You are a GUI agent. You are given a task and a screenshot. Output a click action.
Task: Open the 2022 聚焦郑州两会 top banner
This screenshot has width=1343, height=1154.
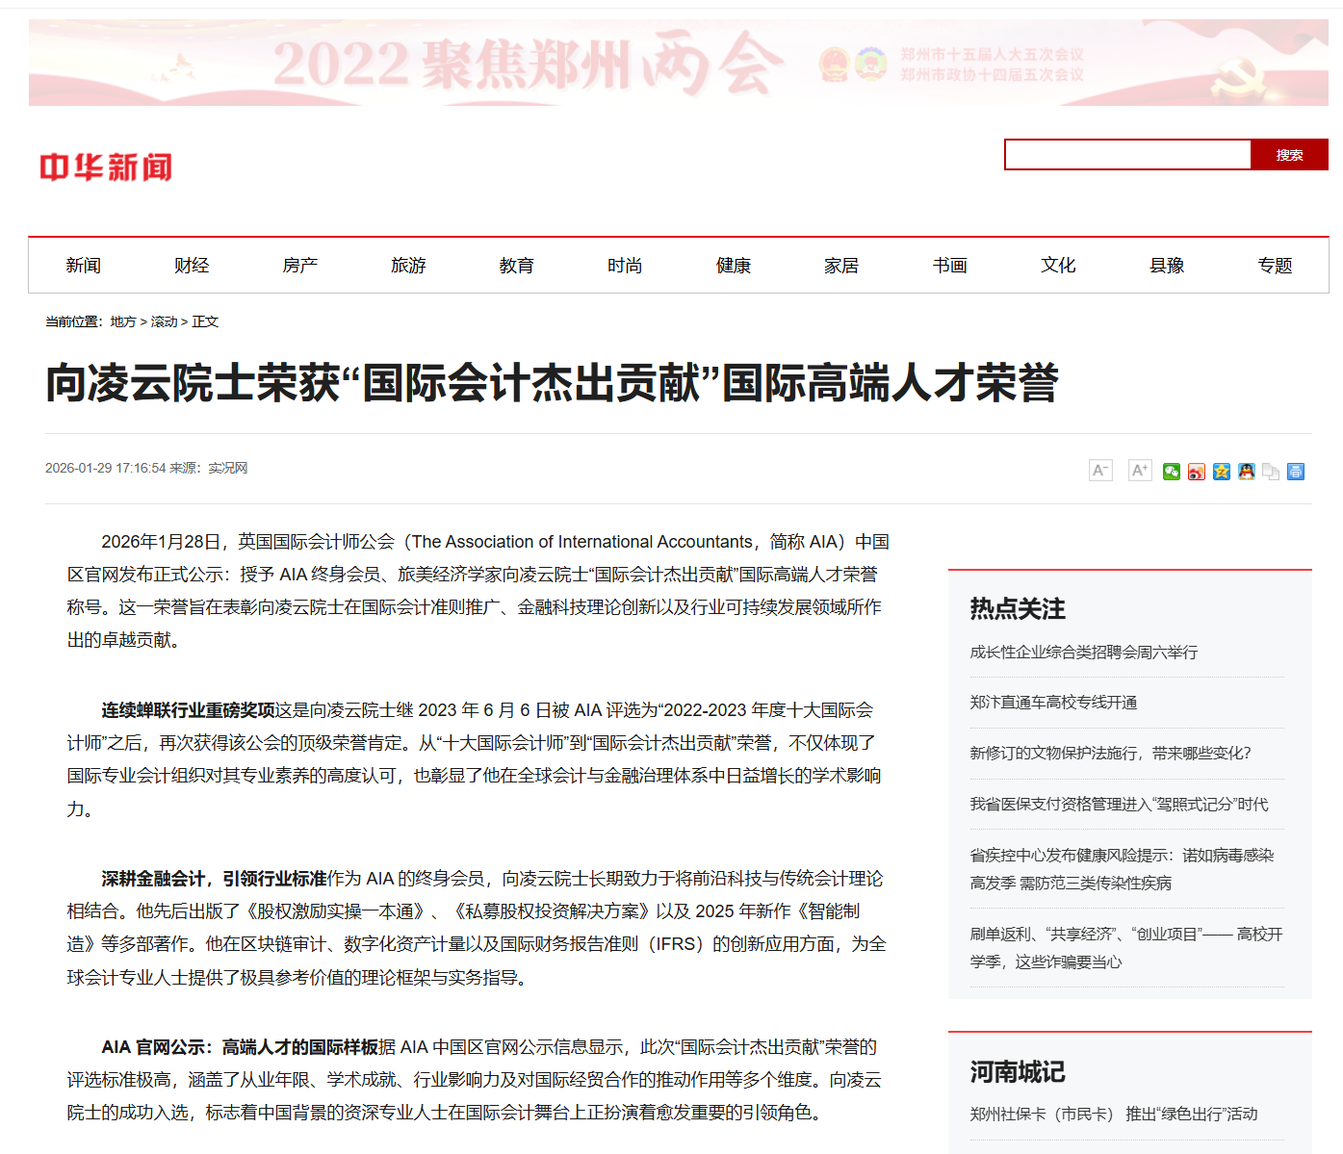click(678, 64)
